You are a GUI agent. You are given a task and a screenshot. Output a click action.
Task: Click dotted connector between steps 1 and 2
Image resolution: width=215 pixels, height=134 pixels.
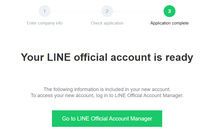click(76, 12)
